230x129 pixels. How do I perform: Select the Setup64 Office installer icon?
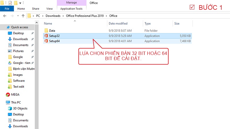[46, 41]
